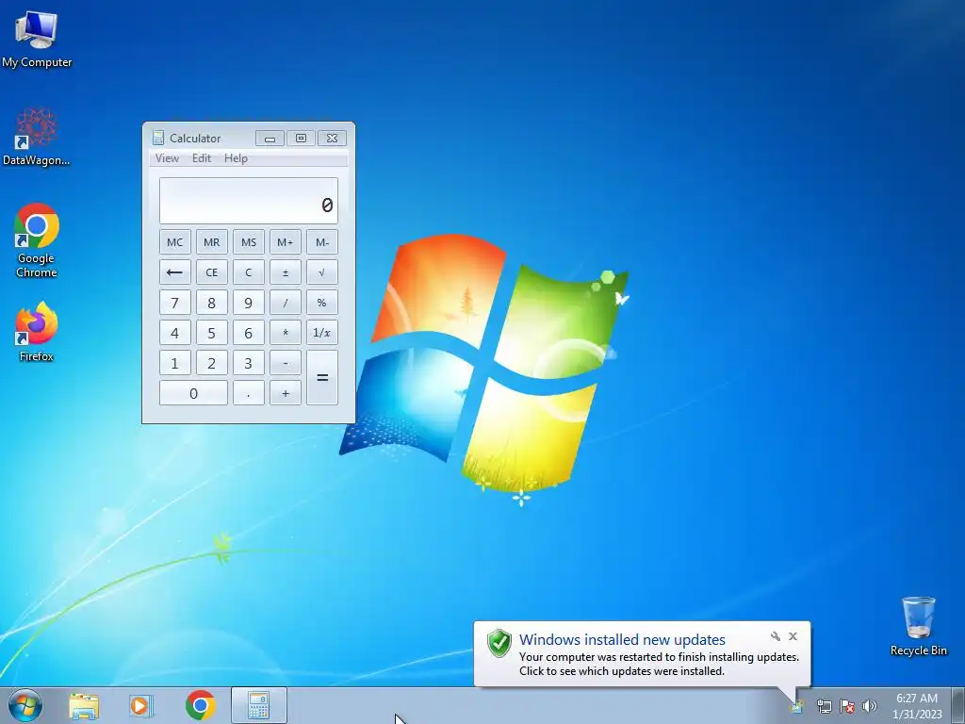
Task: Click the C clear button
Action: point(249,272)
